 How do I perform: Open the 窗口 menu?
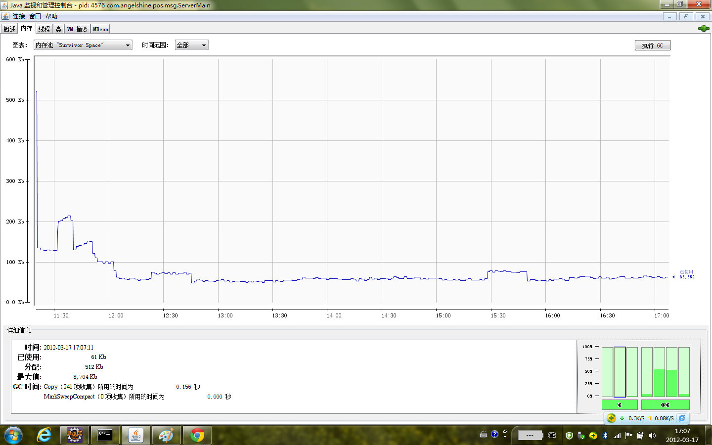coord(35,16)
